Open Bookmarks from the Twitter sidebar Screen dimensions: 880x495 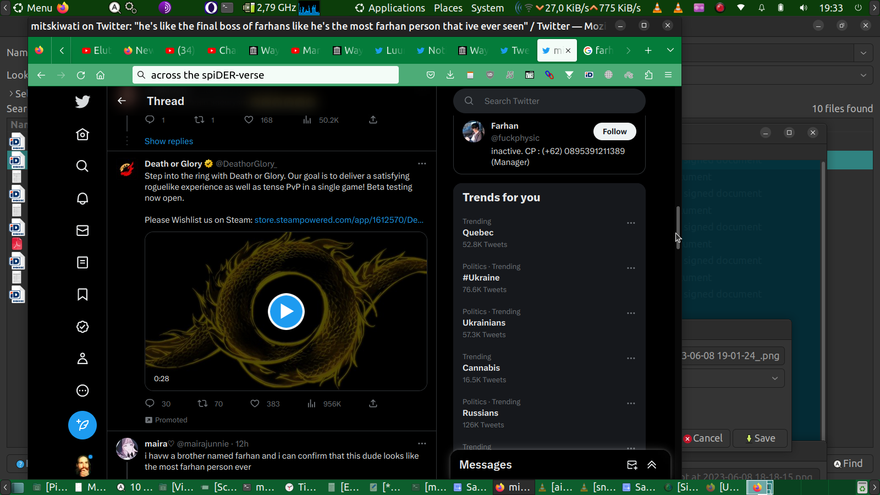[x=82, y=295]
